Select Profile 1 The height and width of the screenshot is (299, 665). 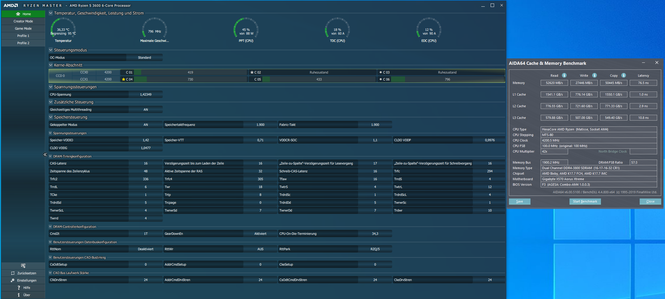coord(23,36)
